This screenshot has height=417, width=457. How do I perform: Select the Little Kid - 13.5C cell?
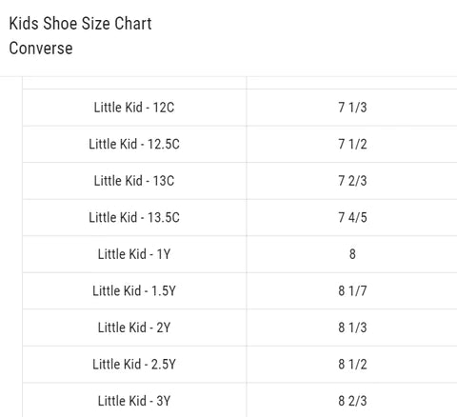[x=134, y=217]
